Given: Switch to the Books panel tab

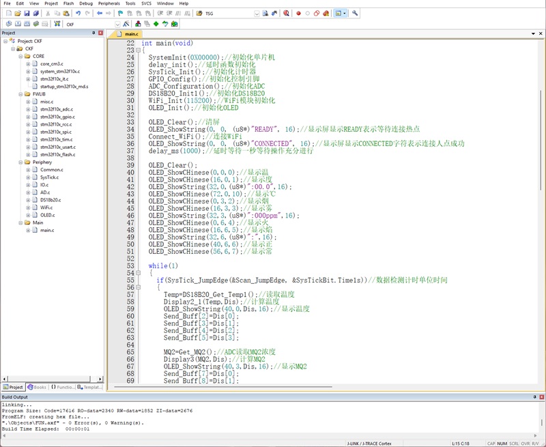Looking at the screenshot, I should (37, 387).
